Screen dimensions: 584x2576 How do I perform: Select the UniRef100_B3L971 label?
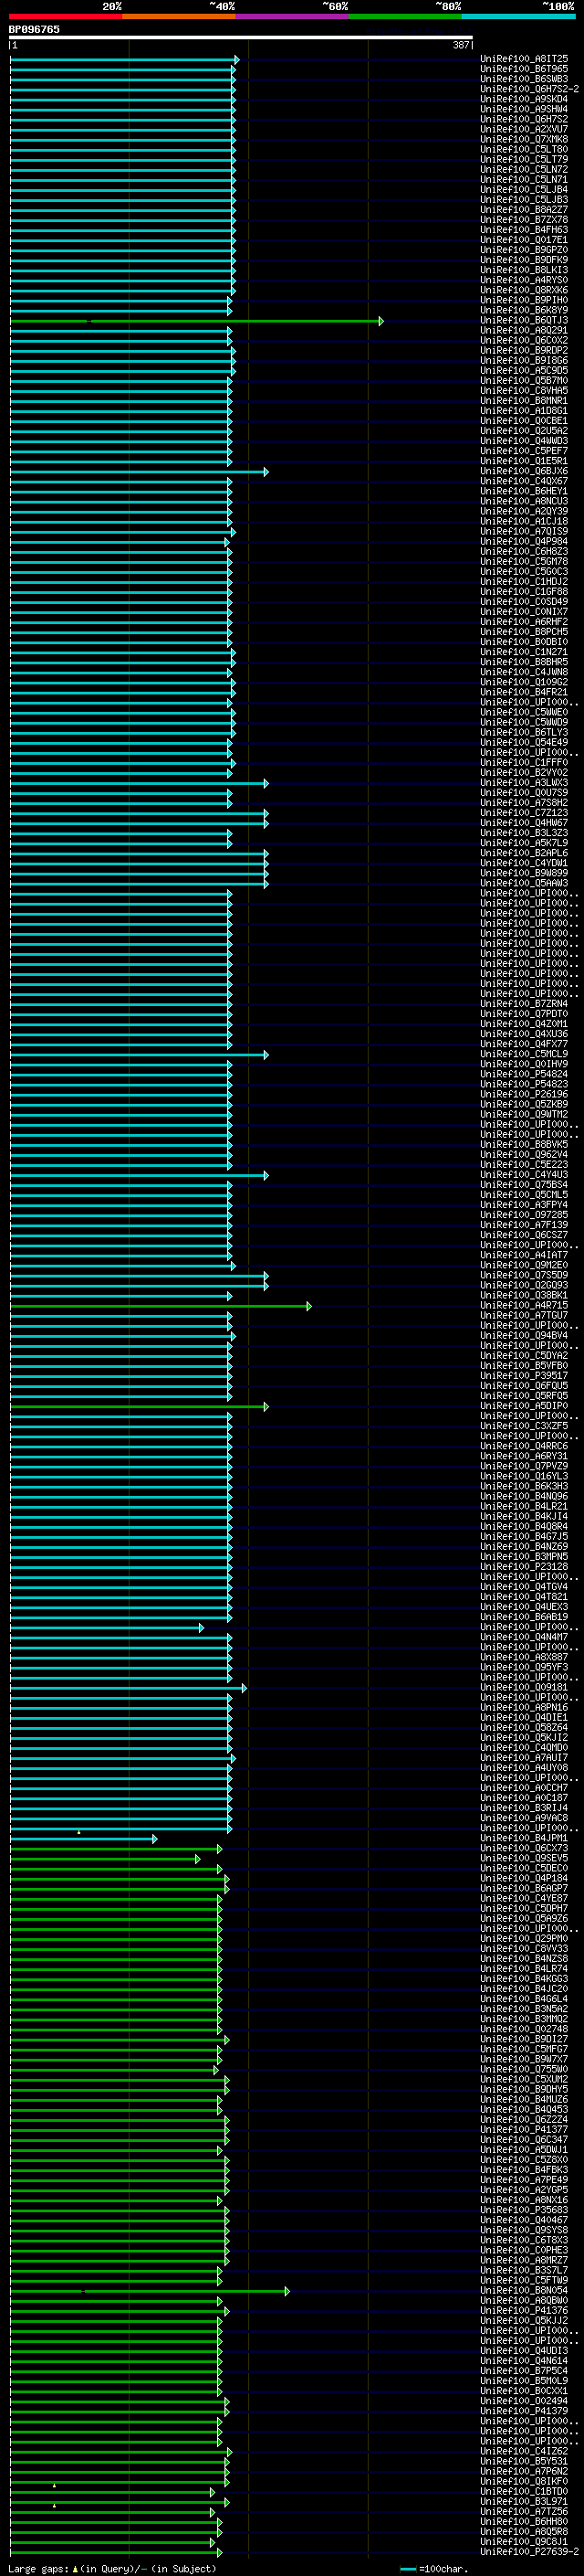(524, 2501)
